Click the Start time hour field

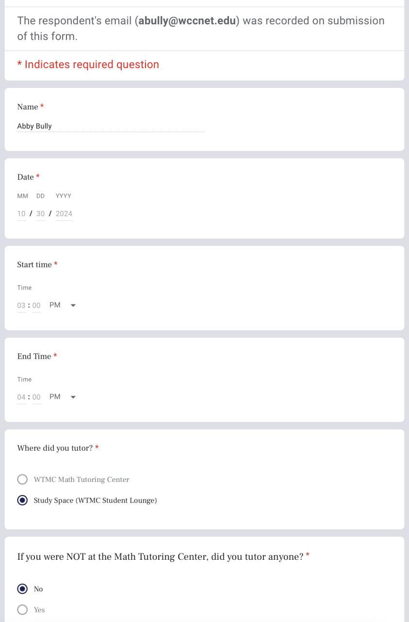click(21, 306)
